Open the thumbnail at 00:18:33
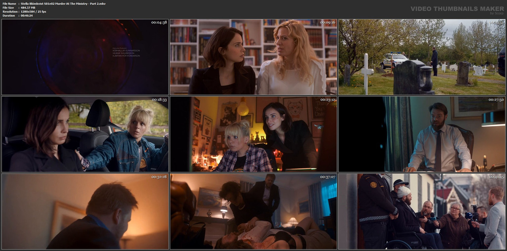This screenshot has width=507, height=251. [x=85, y=134]
